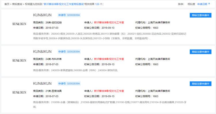Click goods list starting 210098-水晶
The width and height of the screenshot is (216, 114).
click(x=110, y=105)
